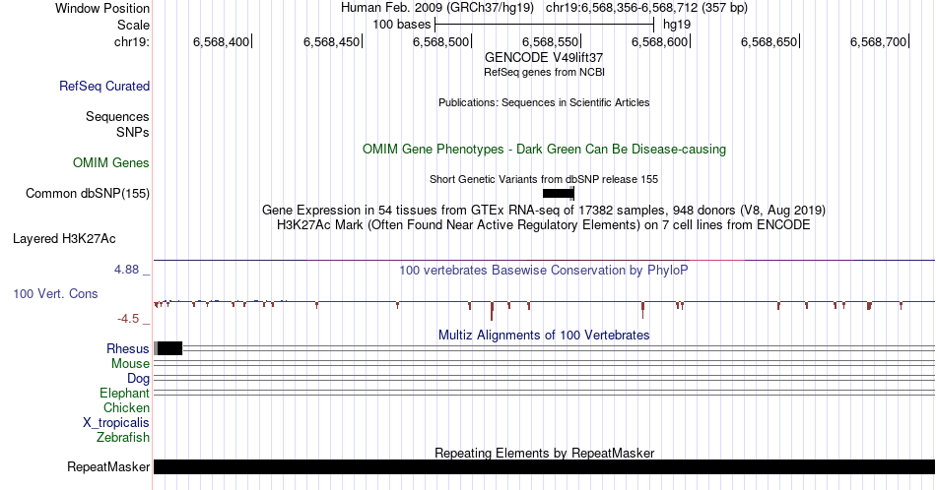This screenshot has width=936, height=490.
Task: Click the hg19 scale label
Action: pyautogui.click(x=677, y=25)
